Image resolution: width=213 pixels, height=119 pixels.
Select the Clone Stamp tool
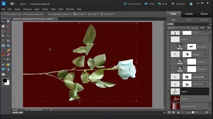[x=3, y=55]
